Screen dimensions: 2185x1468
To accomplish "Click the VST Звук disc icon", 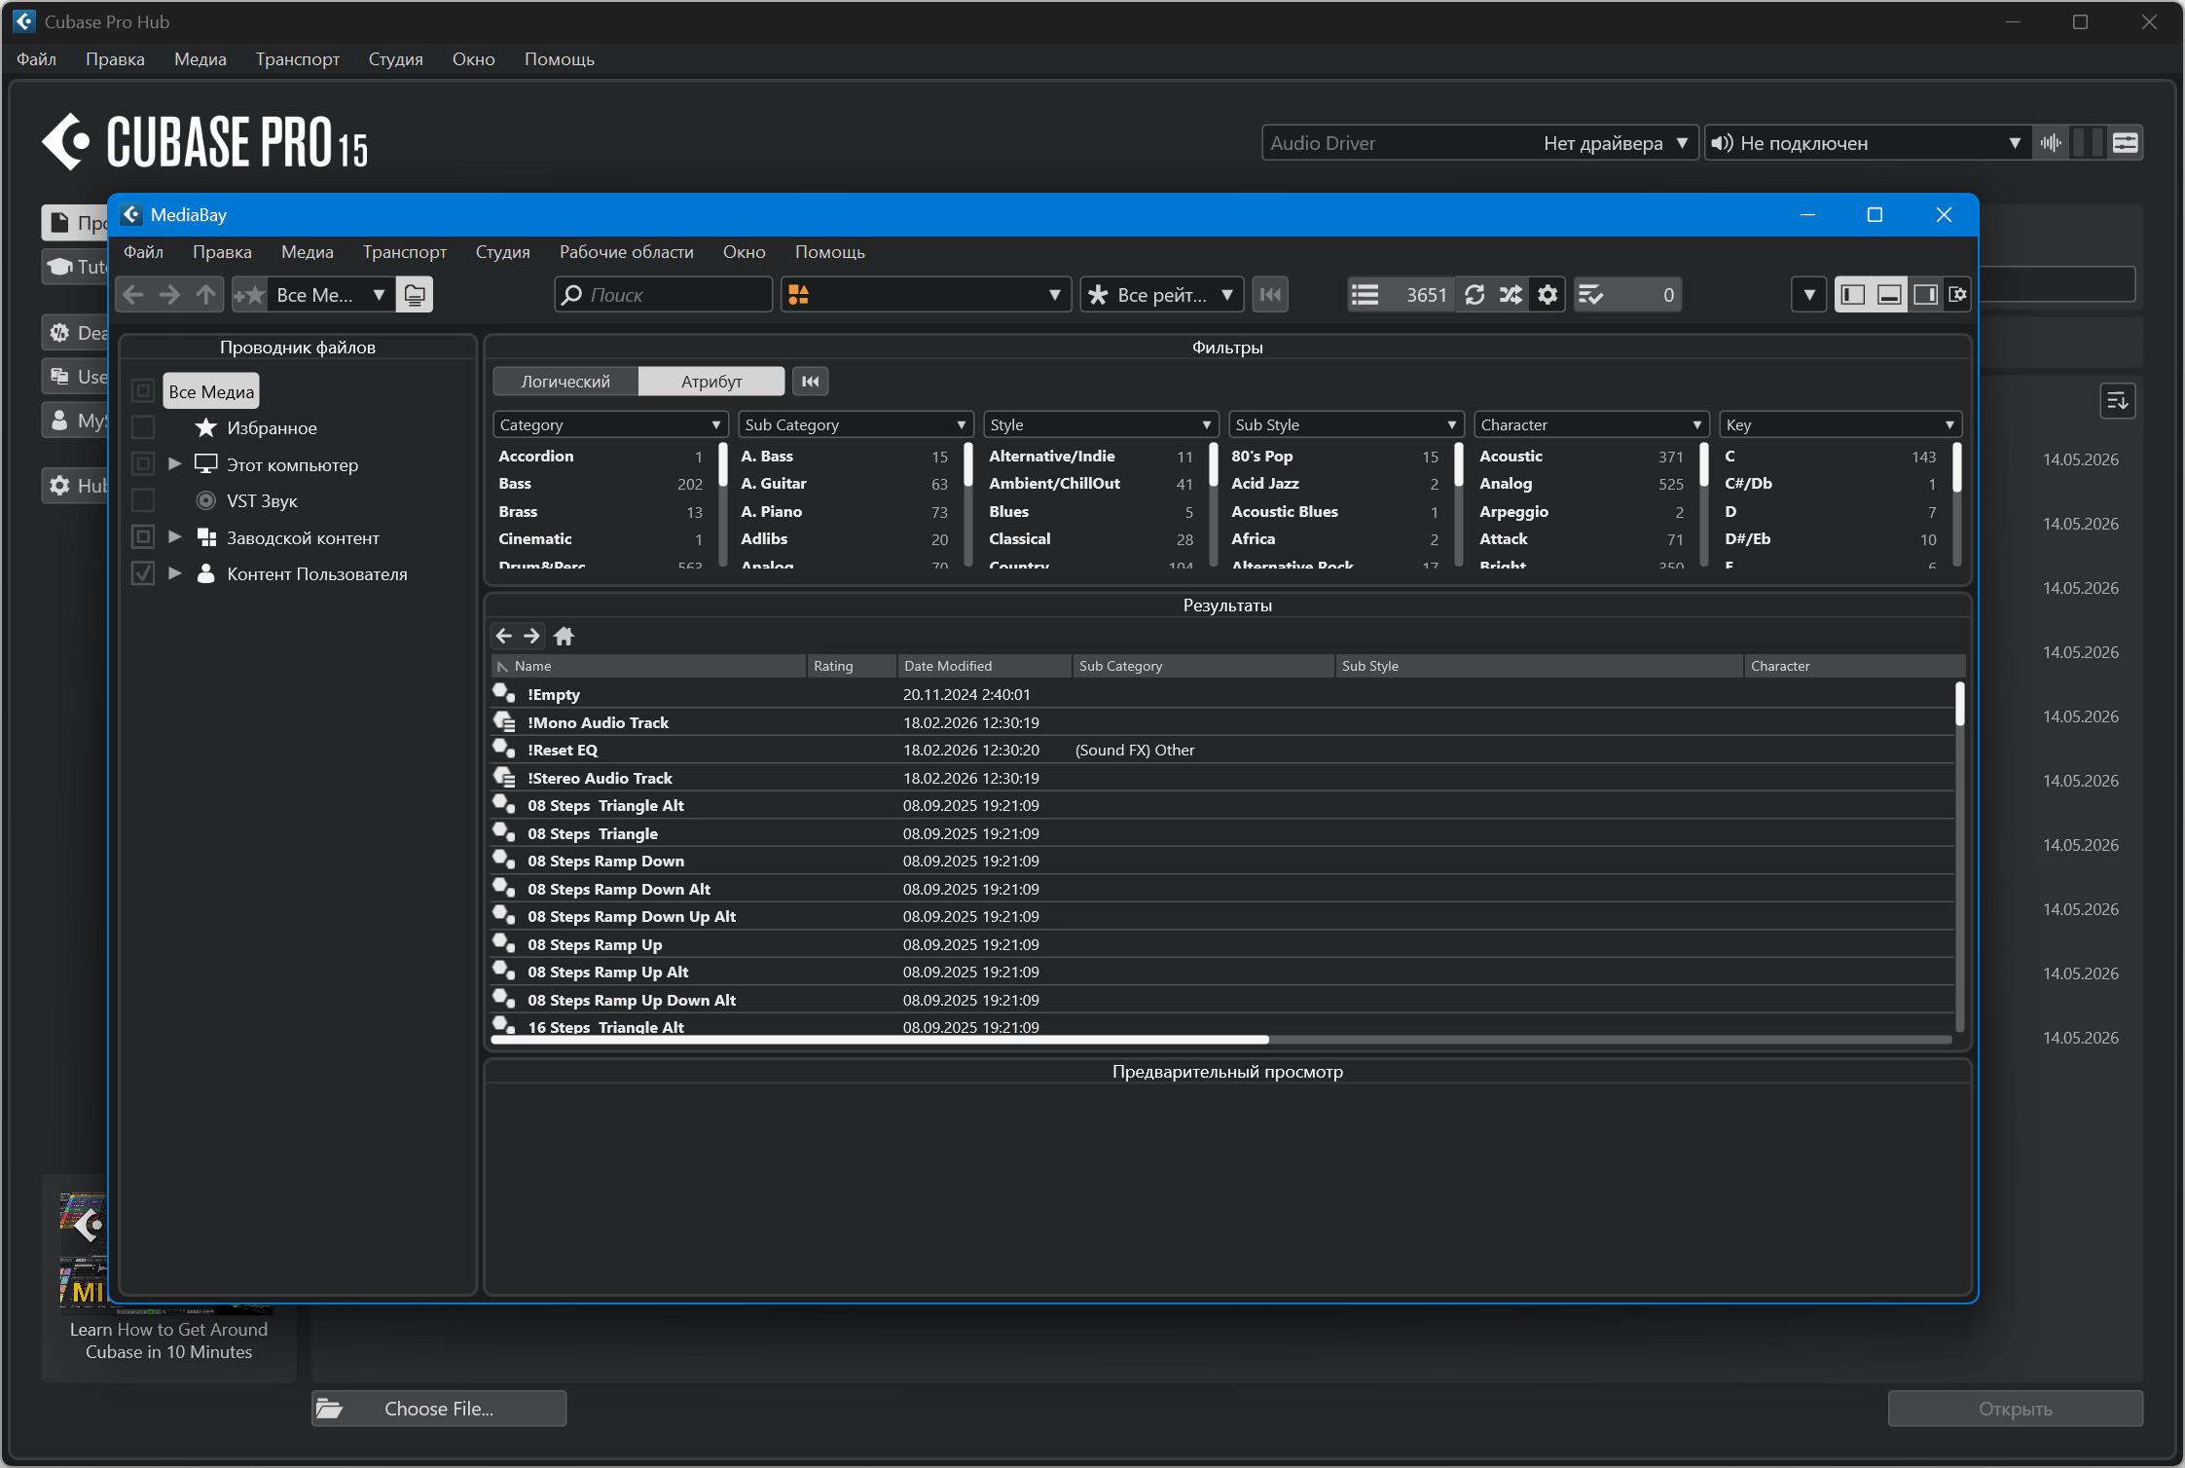I will coord(205,500).
